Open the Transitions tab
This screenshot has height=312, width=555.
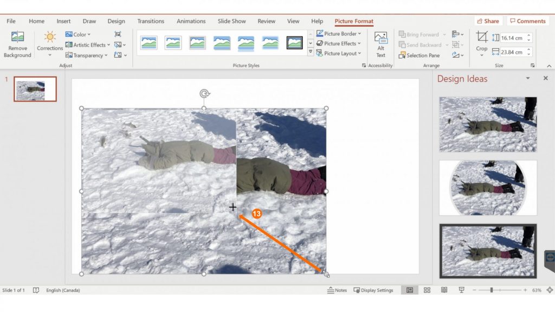[151, 21]
